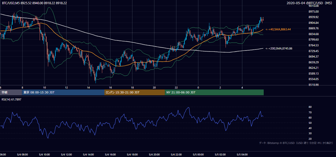Click the hour 12 tick under price chart

(66, 87)
